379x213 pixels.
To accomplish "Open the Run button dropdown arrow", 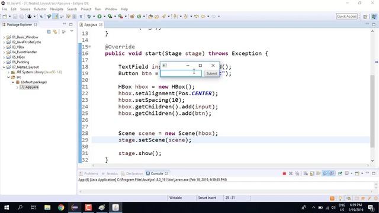I will coord(104,17).
